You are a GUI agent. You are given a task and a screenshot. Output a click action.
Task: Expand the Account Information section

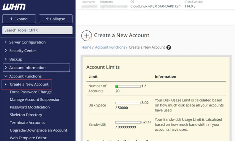(36, 68)
